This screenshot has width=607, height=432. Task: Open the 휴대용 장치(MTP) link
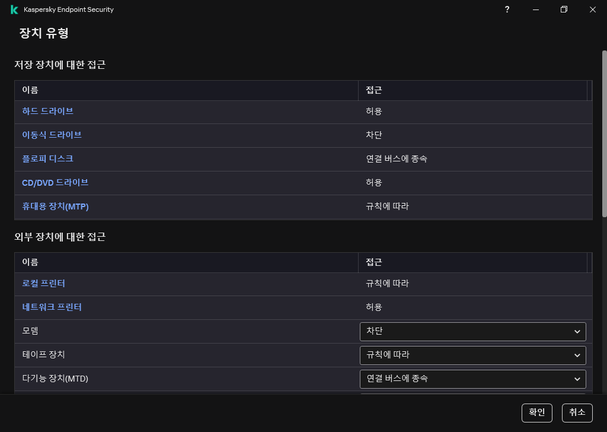coord(55,207)
